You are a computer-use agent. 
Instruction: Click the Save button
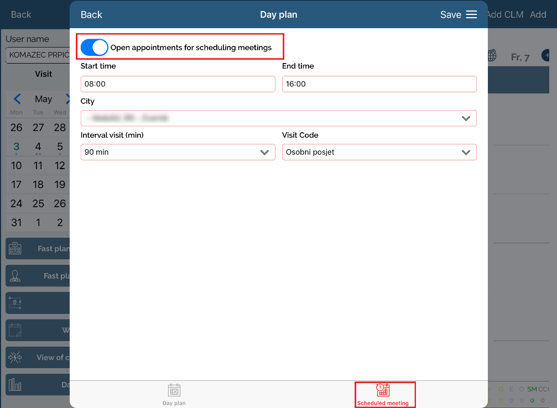pyautogui.click(x=450, y=15)
